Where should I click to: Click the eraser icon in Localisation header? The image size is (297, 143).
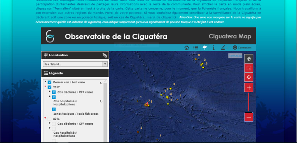pos(105,55)
